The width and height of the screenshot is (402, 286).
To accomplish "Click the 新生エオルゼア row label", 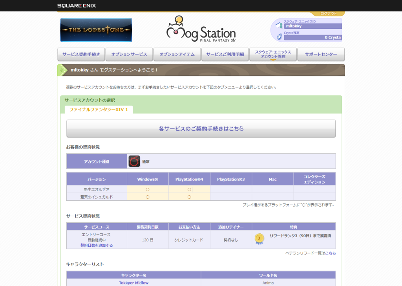I will [x=97, y=189].
